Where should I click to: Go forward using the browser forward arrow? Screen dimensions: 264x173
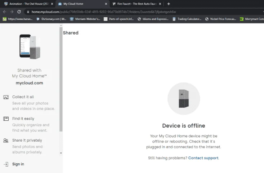12,12
